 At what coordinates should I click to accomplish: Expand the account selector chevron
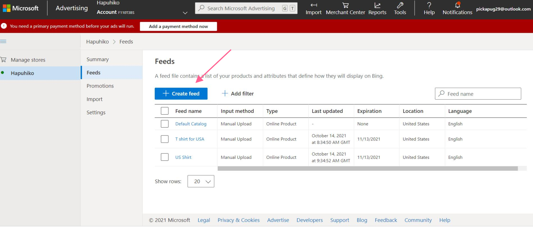(185, 13)
